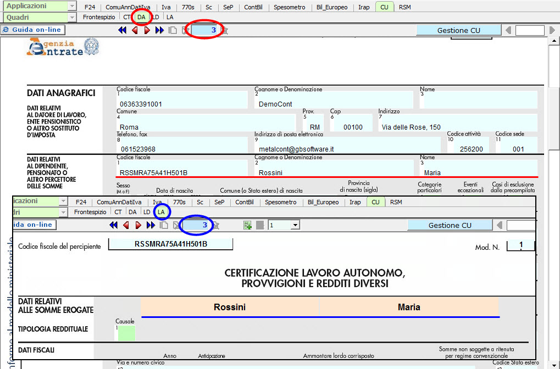Select the 770s tab in the DA panel
The width and height of the screenshot is (560, 369).
click(188, 7)
